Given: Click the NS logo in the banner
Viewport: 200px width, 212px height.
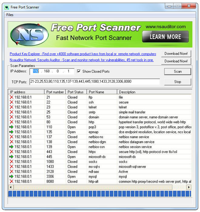Looking at the screenshot, I should point(29,35).
